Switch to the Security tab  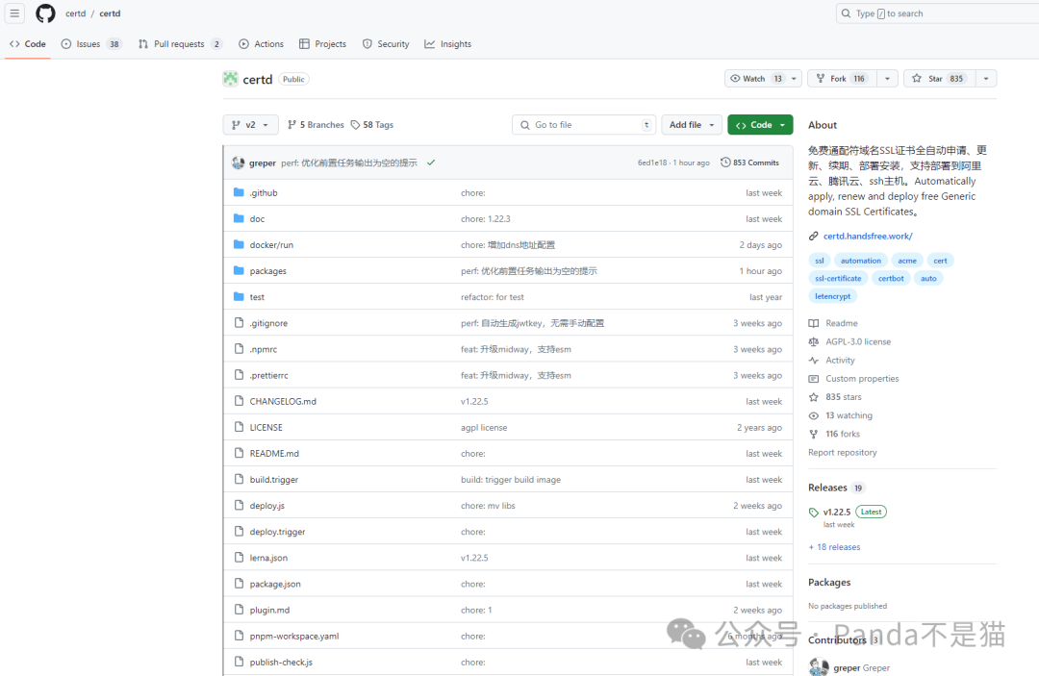pyautogui.click(x=386, y=43)
